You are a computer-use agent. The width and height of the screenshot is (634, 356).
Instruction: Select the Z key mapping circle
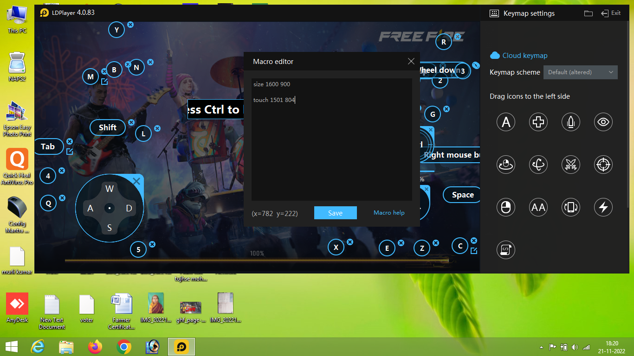coord(422,248)
